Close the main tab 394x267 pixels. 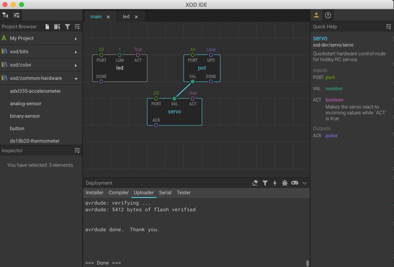pos(108,17)
